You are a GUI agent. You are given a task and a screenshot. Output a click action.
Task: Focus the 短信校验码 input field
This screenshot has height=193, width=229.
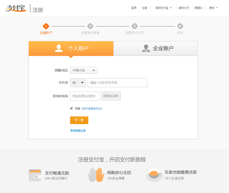(84, 96)
